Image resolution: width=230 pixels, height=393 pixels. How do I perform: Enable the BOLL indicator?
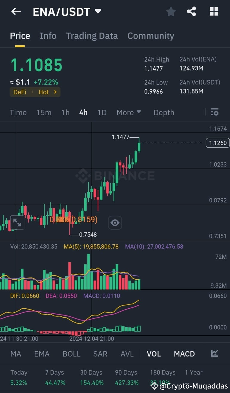[71, 354]
